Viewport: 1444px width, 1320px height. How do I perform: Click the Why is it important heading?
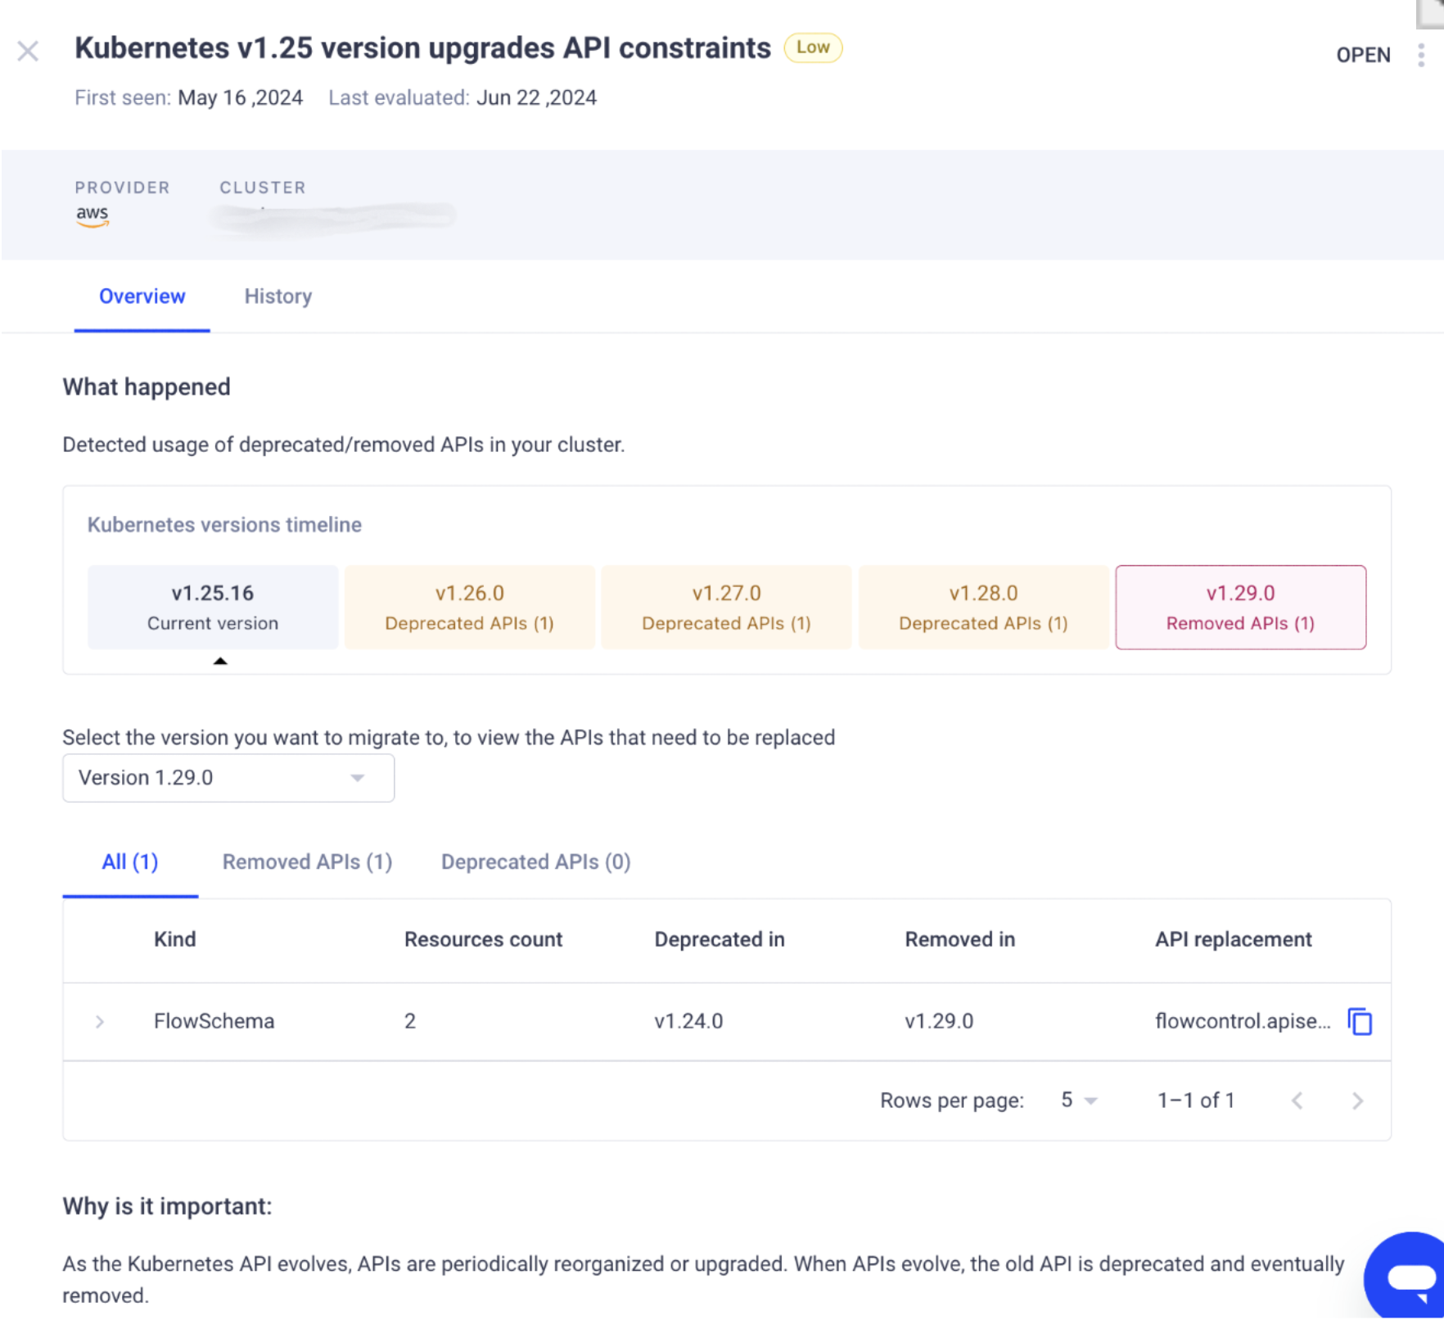pyautogui.click(x=167, y=1207)
